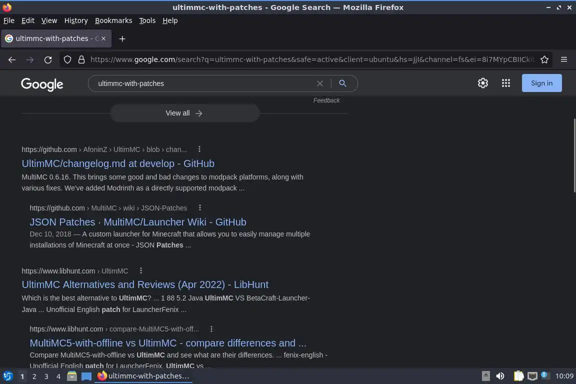Click the notification tray icon

(x=545, y=375)
